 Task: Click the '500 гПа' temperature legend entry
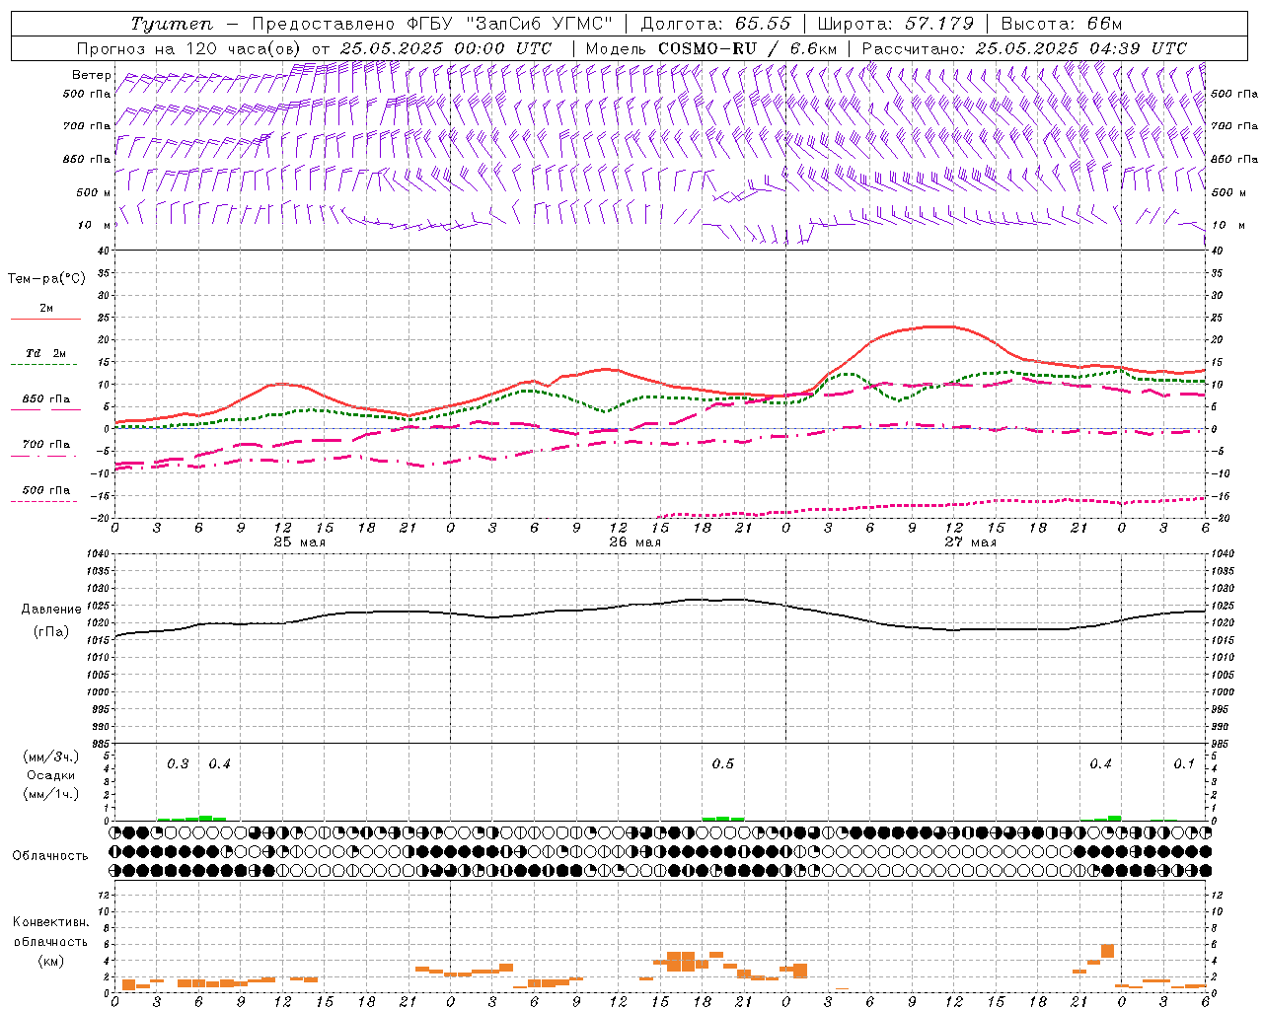coord(46,490)
